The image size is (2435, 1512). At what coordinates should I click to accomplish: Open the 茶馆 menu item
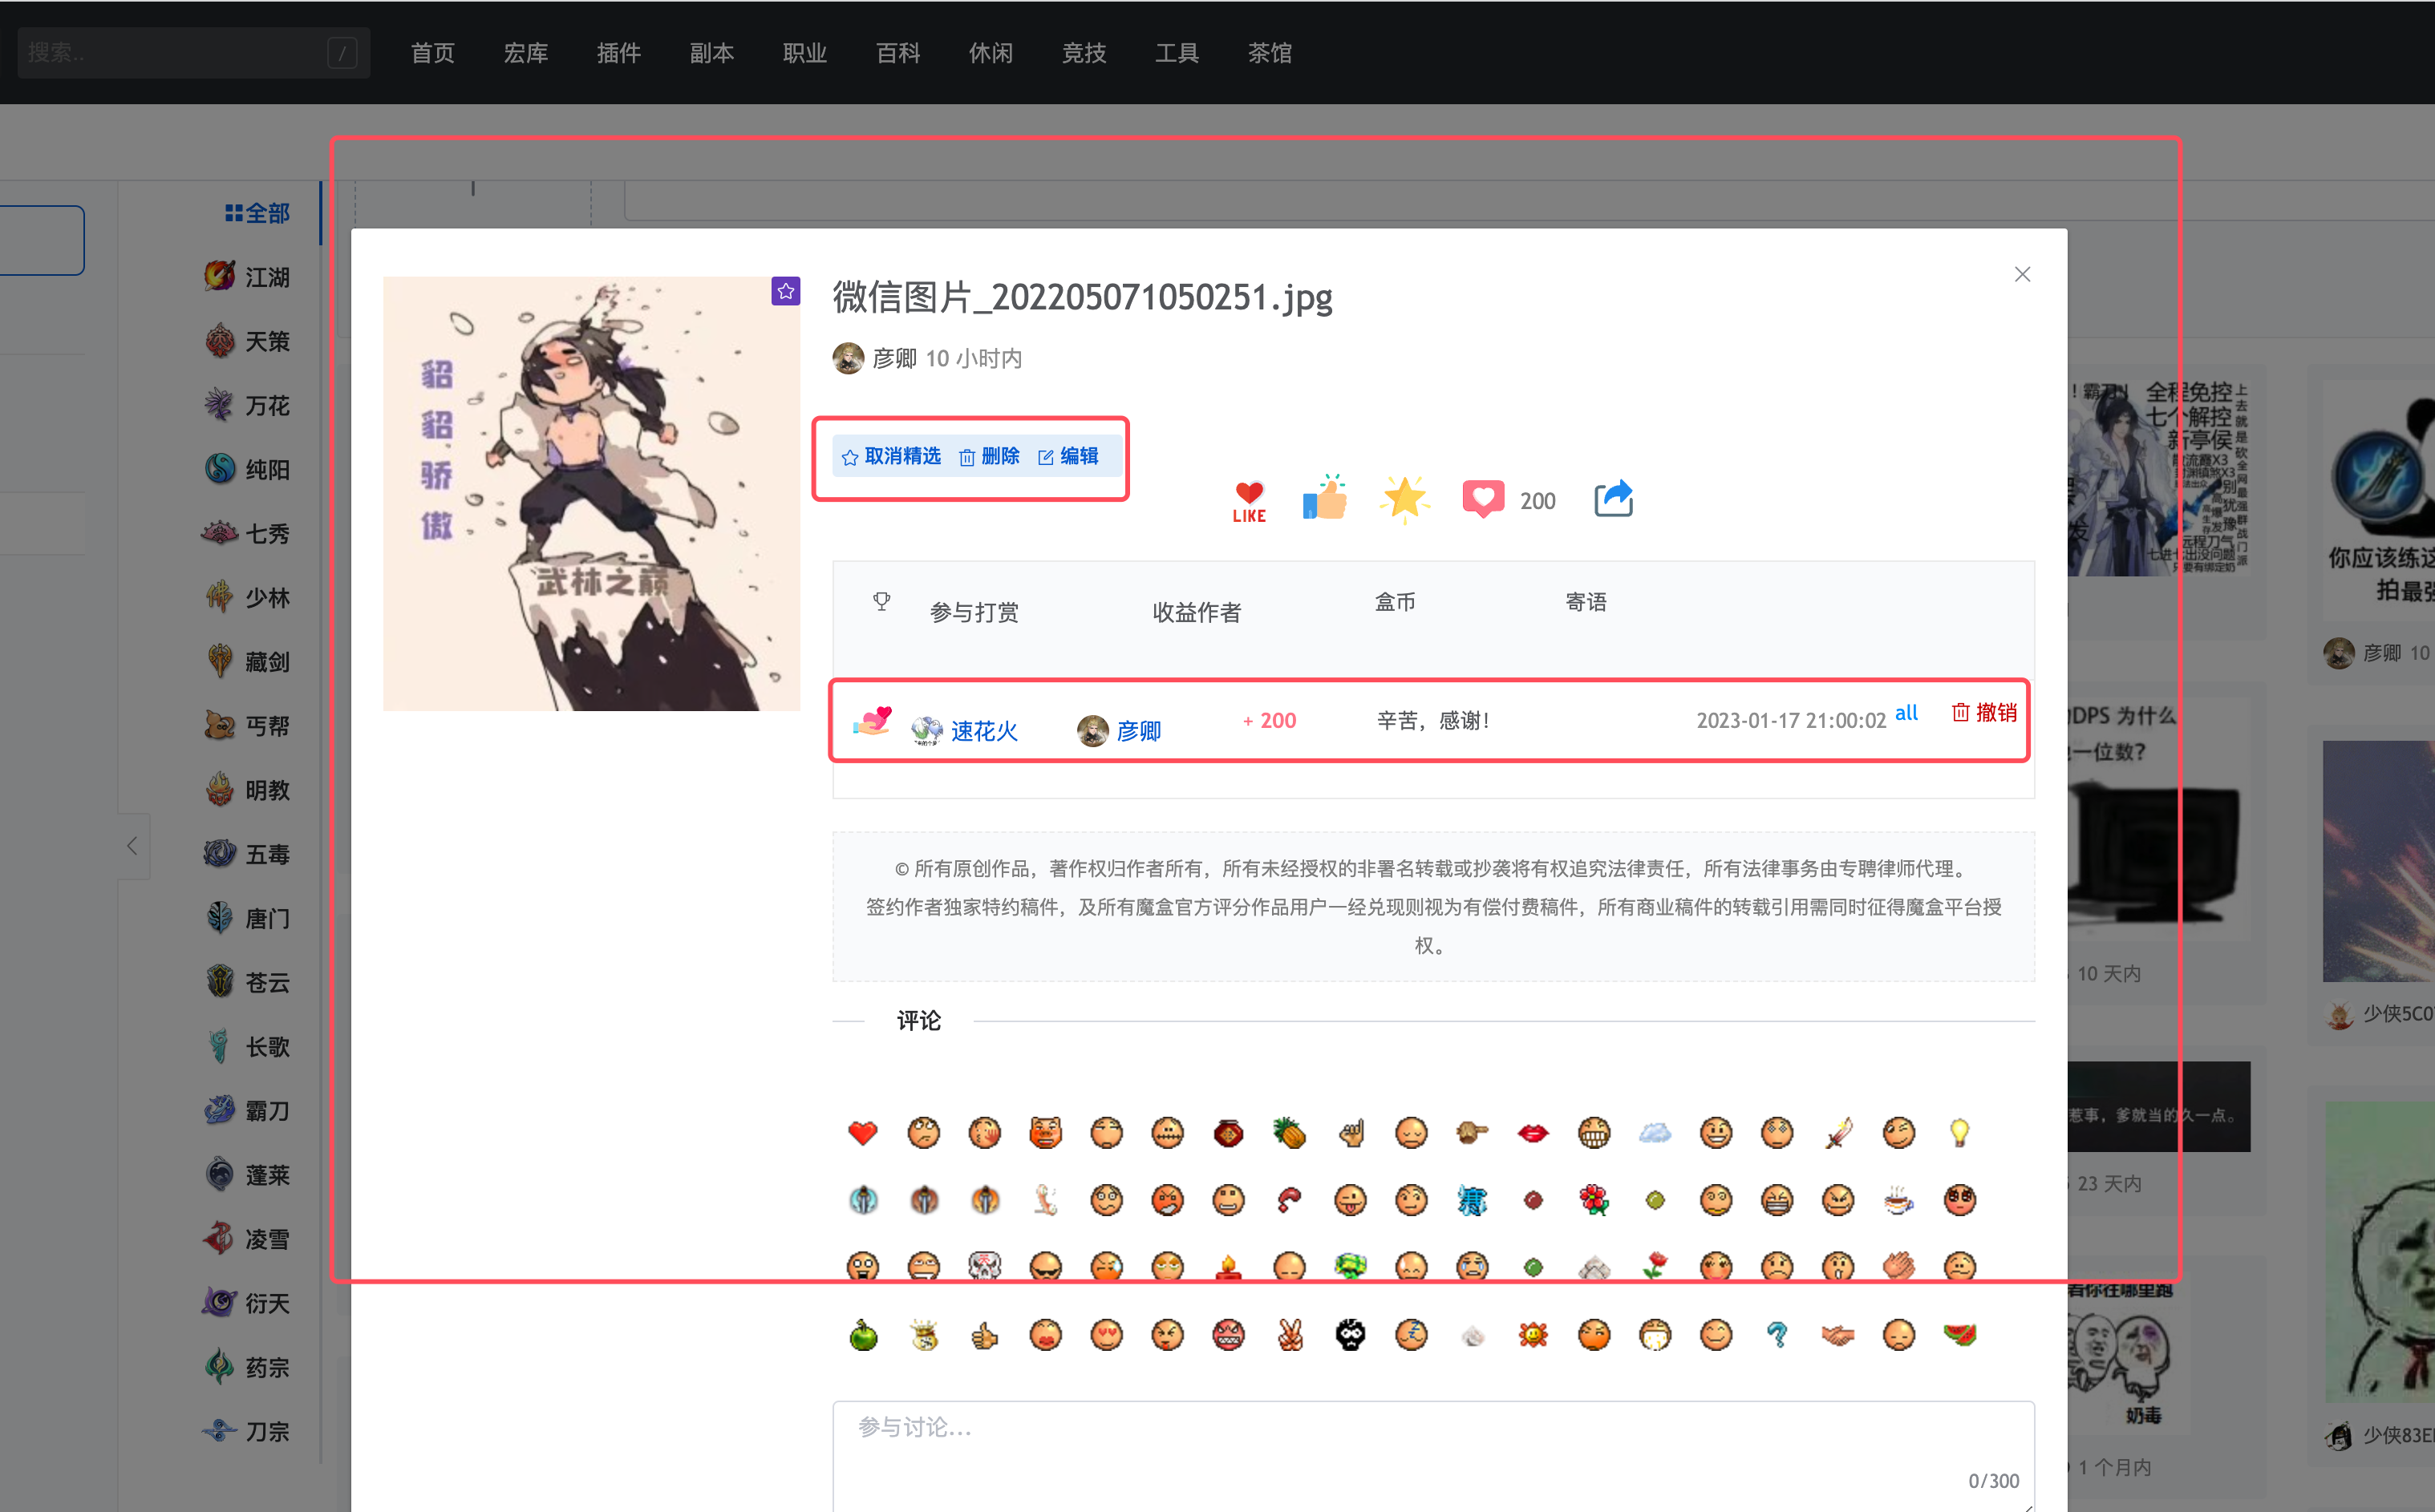pyautogui.click(x=1270, y=53)
